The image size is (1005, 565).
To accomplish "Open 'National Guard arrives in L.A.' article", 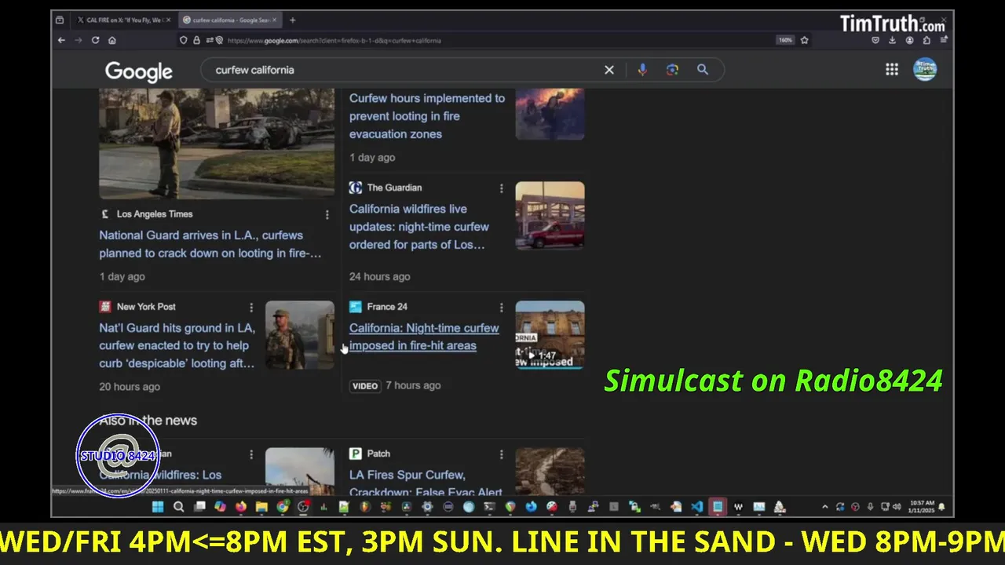I will [x=210, y=244].
